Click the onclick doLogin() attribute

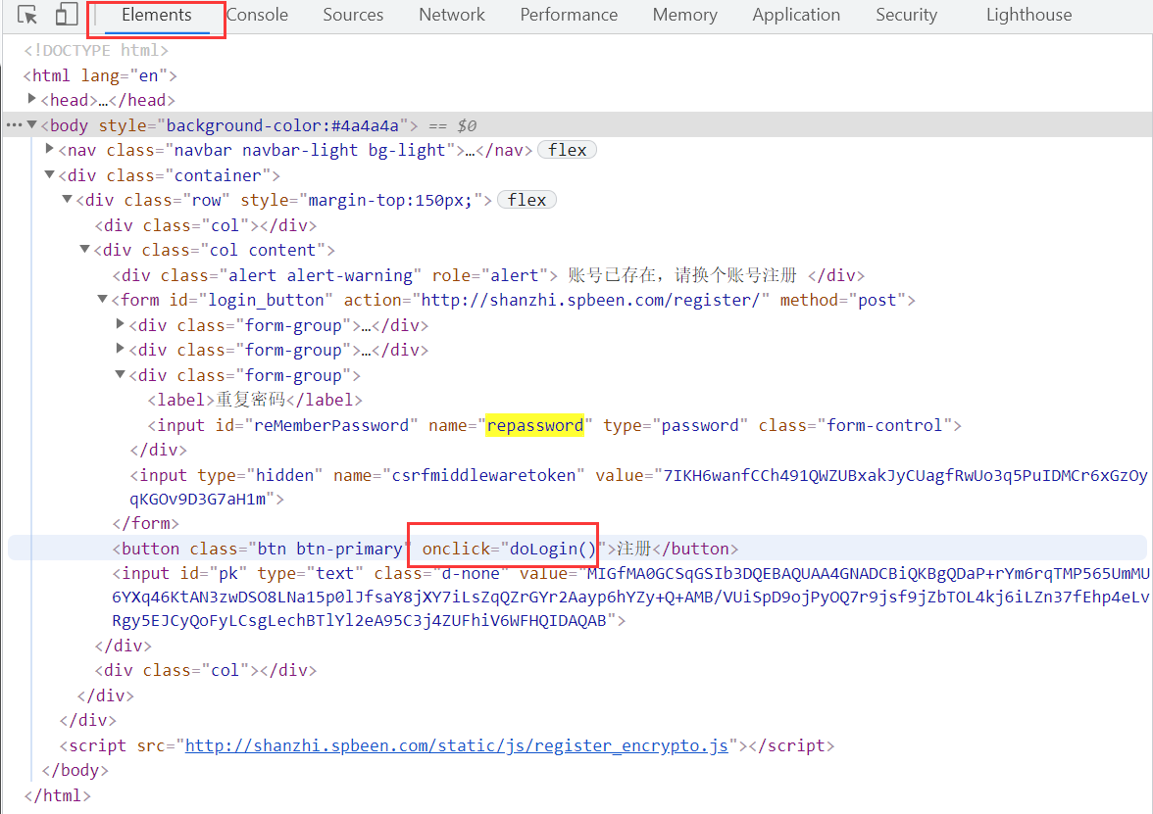[x=513, y=549]
